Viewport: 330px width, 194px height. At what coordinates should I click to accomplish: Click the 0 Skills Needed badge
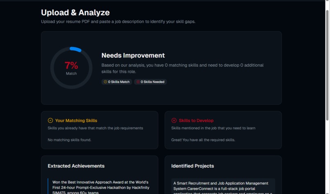point(150,82)
